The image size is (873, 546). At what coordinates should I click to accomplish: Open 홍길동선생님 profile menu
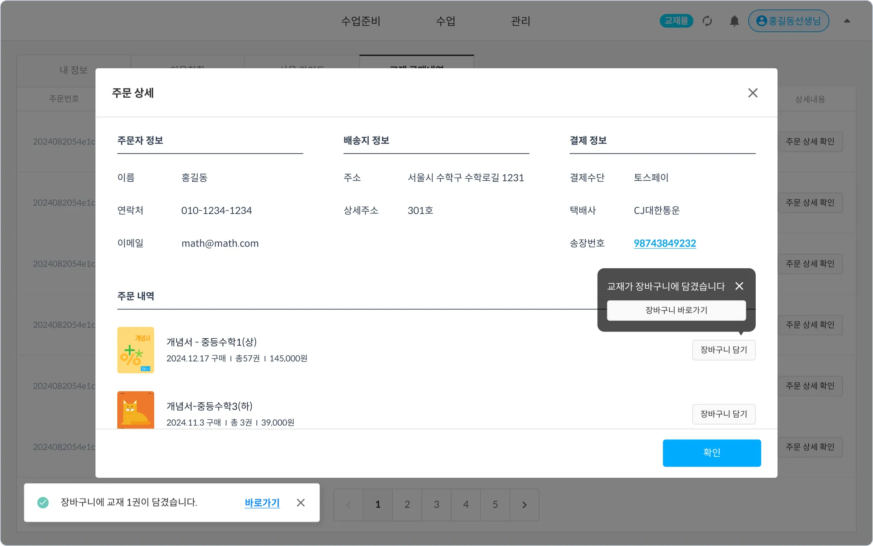[x=788, y=21]
